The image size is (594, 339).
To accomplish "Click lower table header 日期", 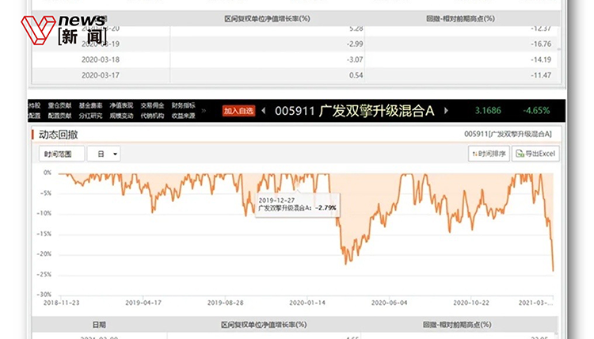I will point(99,325).
